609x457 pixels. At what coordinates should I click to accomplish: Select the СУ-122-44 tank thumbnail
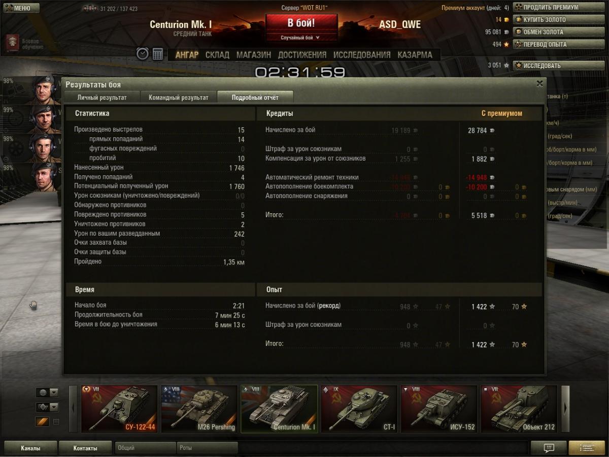(x=119, y=408)
